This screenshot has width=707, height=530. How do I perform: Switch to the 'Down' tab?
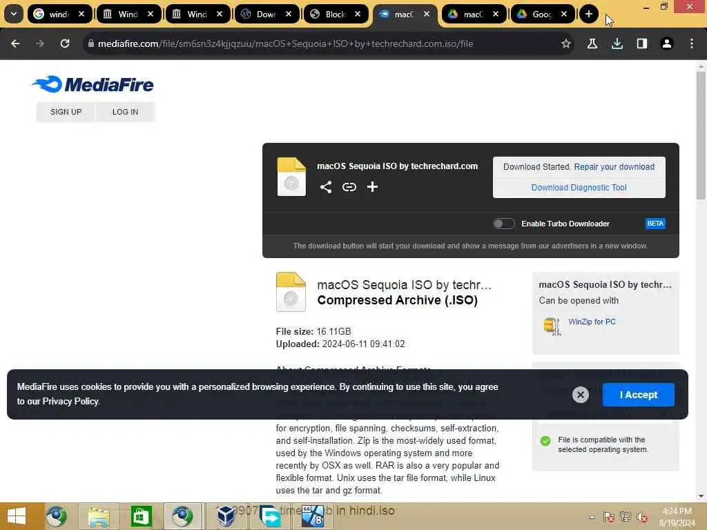pyautogui.click(x=267, y=14)
